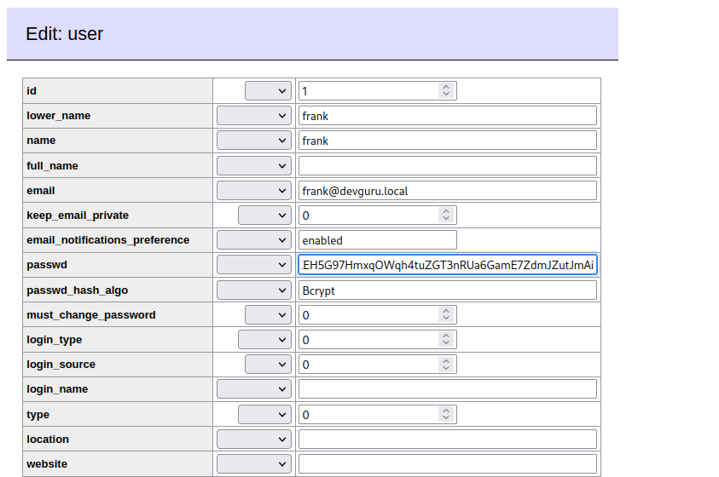This screenshot has height=477, width=719.
Task: Open the function dropdown beside name
Action: pos(254,141)
